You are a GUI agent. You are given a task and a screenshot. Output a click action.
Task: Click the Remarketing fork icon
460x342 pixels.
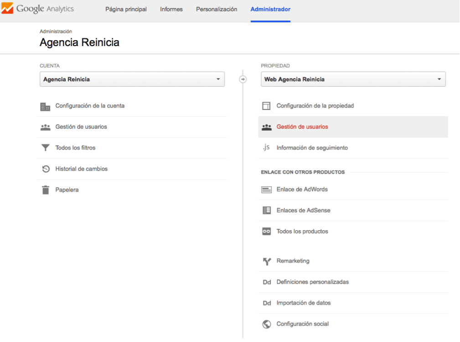pyautogui.click(x=267, y=261)
